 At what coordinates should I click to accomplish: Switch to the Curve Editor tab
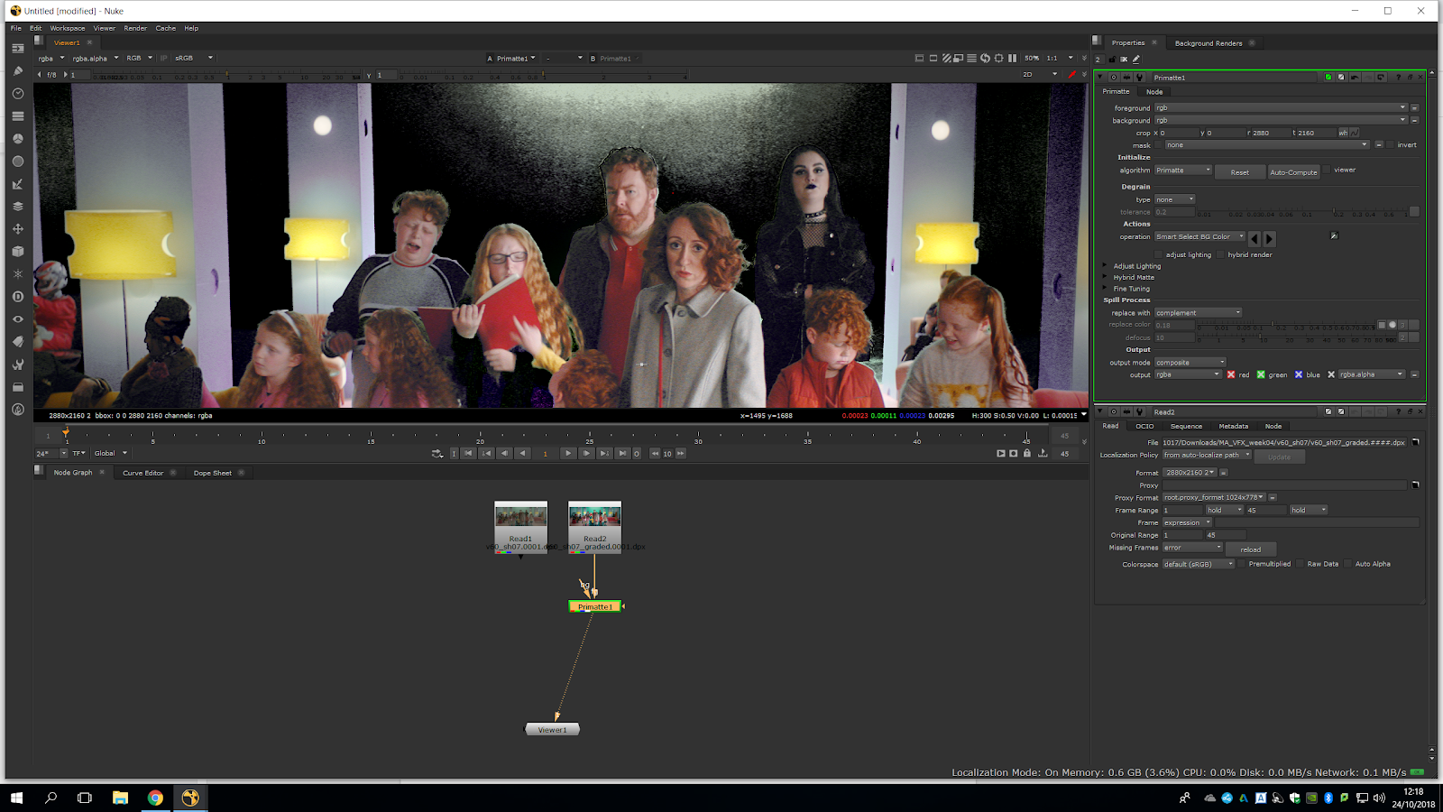pos(142,473)
